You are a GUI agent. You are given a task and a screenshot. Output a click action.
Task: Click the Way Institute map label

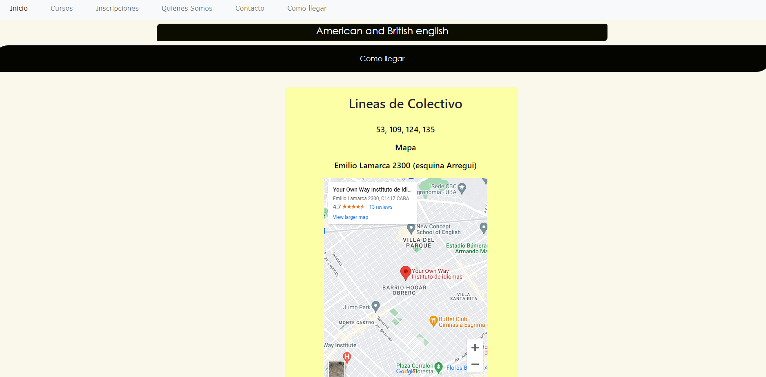340,345
